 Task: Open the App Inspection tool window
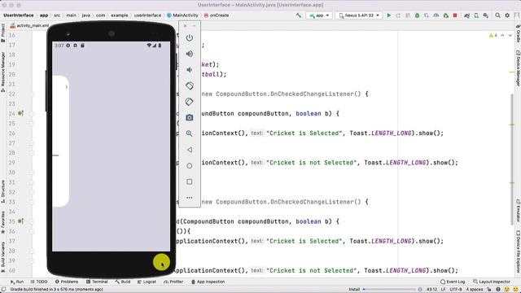pos(208,282)
